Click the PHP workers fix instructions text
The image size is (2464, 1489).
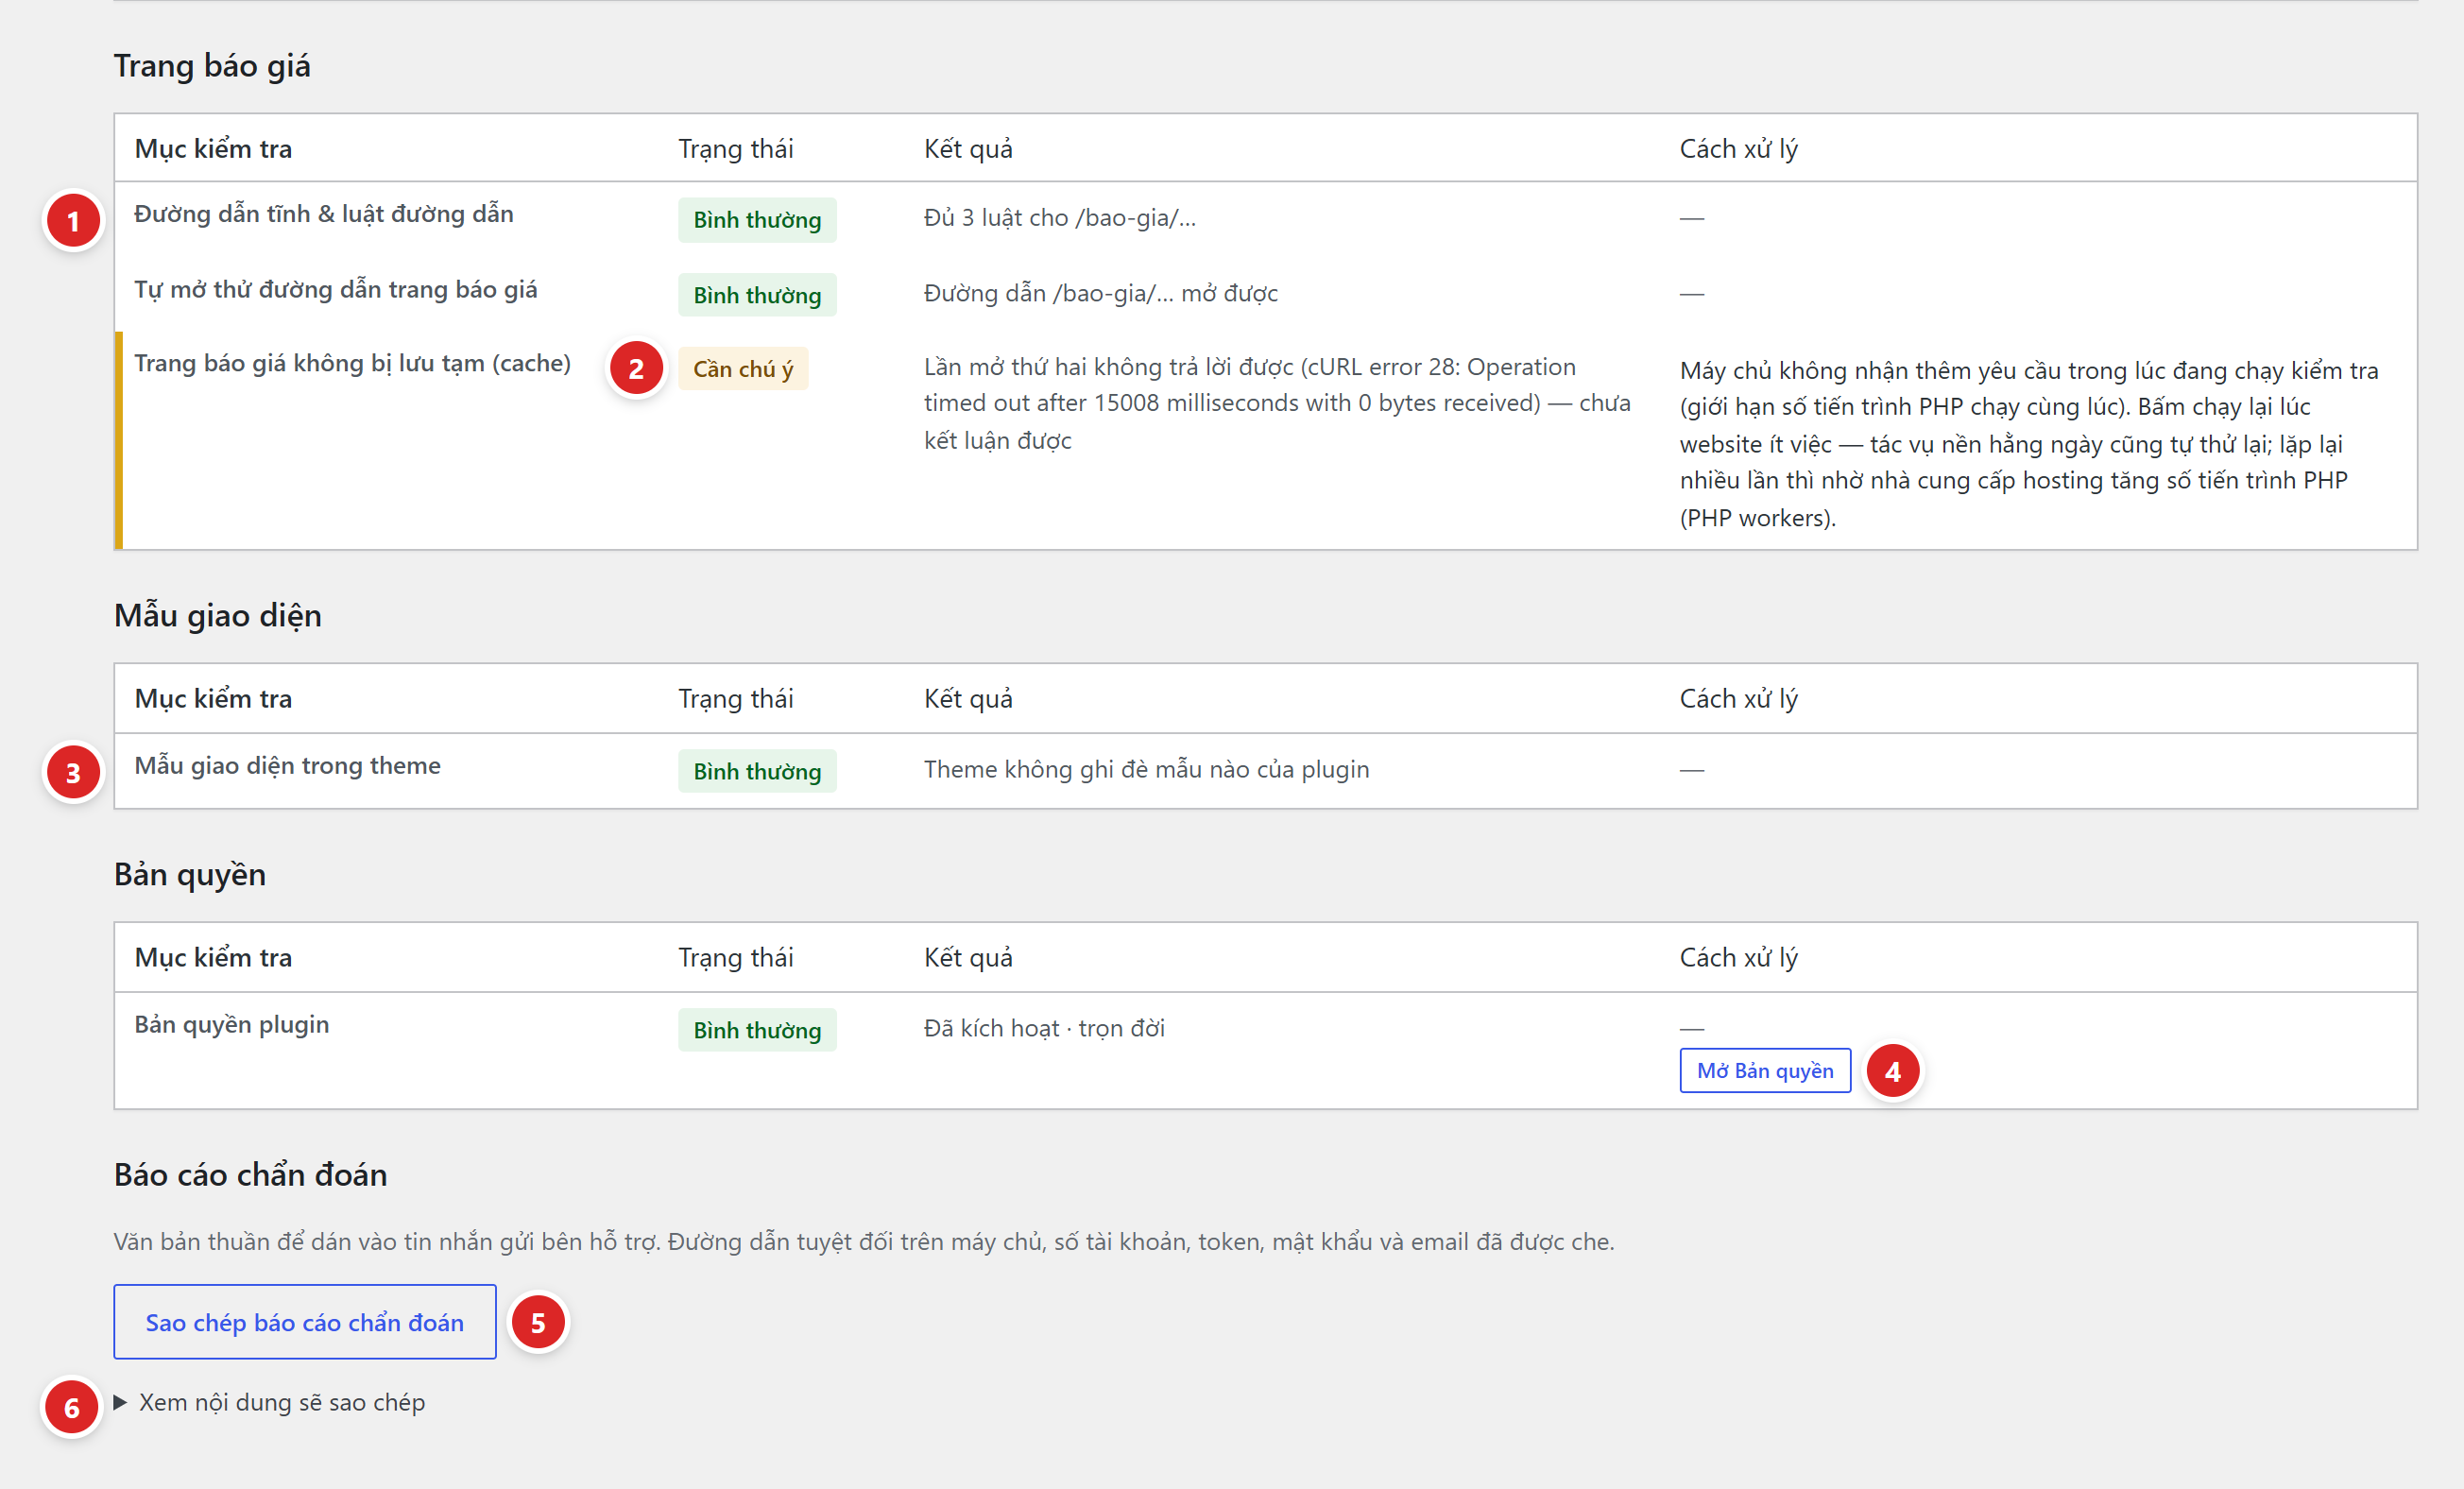tap(2029, 444)
